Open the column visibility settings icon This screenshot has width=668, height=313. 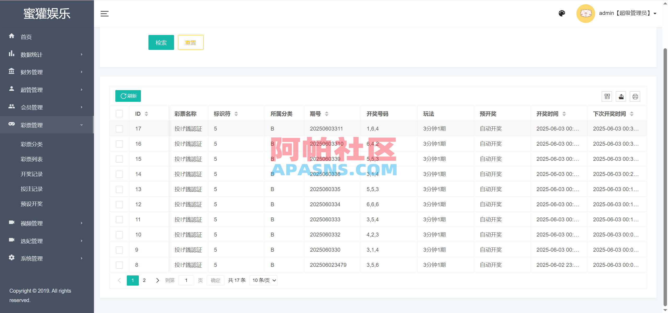point(607,96)
